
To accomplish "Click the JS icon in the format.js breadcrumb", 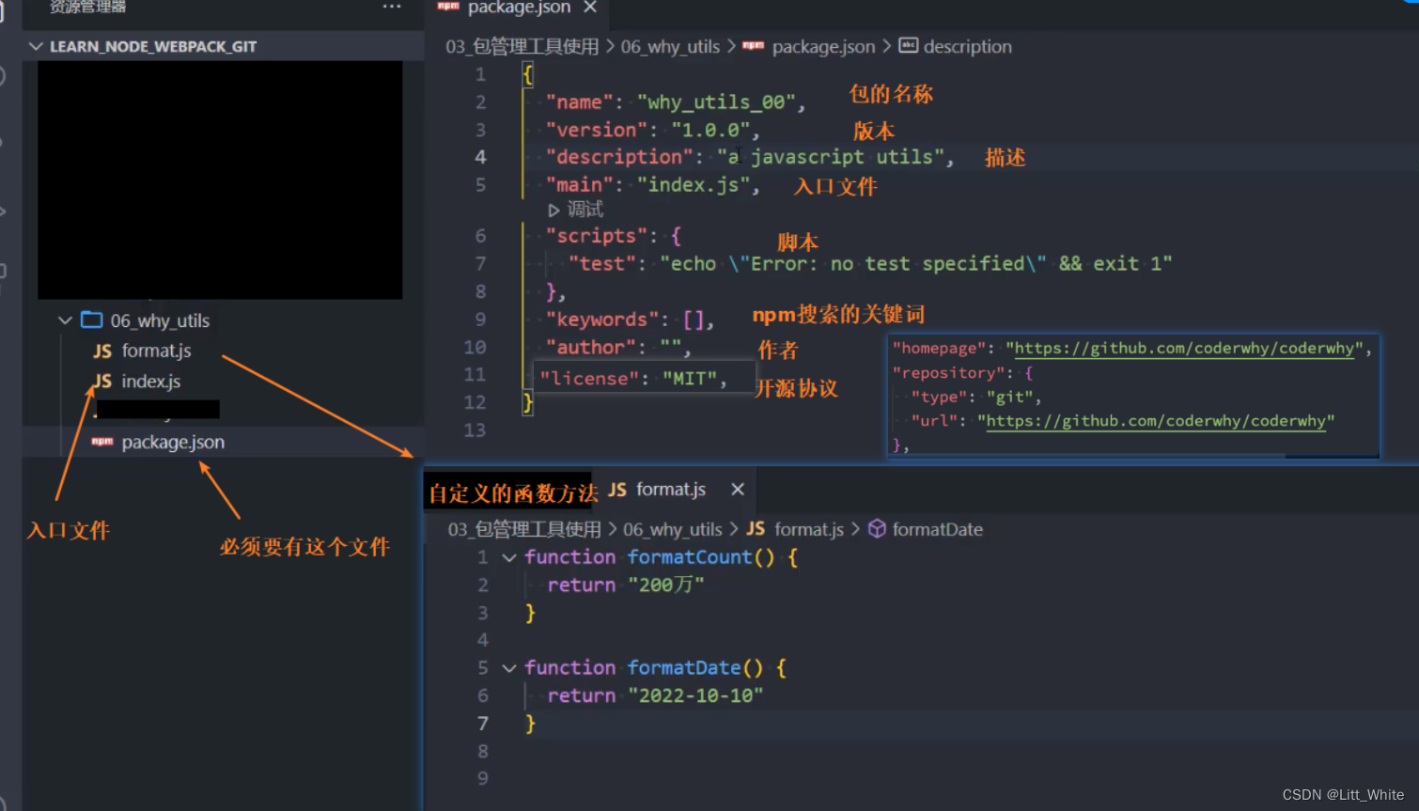I will [x=756, y=528].
